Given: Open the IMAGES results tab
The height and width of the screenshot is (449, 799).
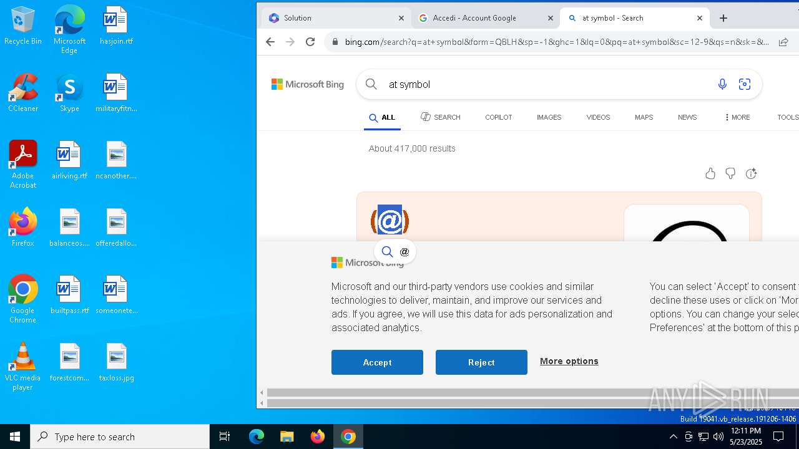Looking at the screenshot, I should coord(549,117).
